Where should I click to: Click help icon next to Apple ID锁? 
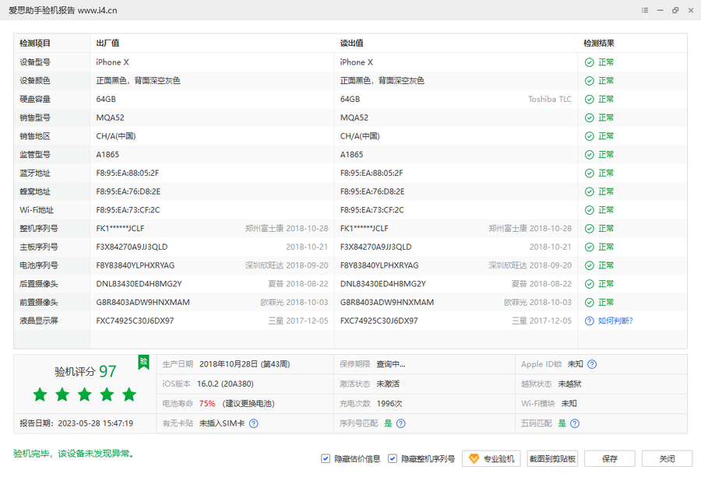592,364
